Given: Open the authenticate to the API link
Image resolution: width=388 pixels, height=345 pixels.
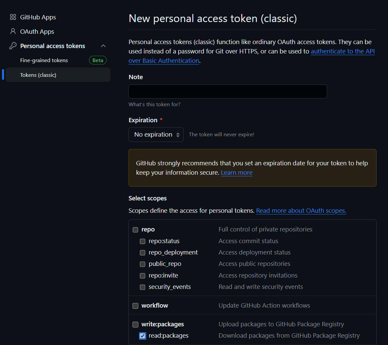Looking at the screenshot, I should [x=343, y=51].
